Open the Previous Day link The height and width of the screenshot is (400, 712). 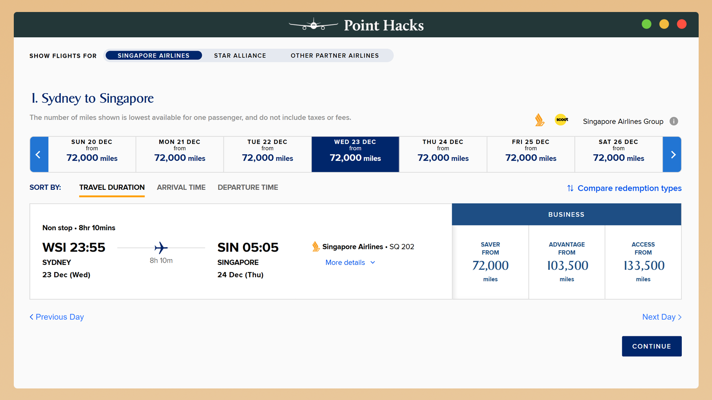(x=57, y=317)
